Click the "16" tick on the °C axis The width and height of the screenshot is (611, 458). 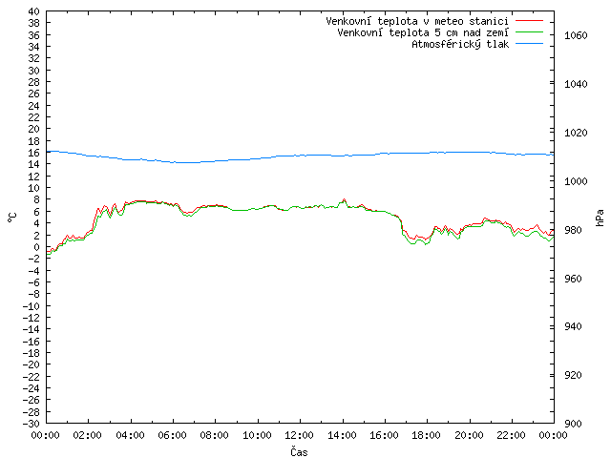pos(34,153)
